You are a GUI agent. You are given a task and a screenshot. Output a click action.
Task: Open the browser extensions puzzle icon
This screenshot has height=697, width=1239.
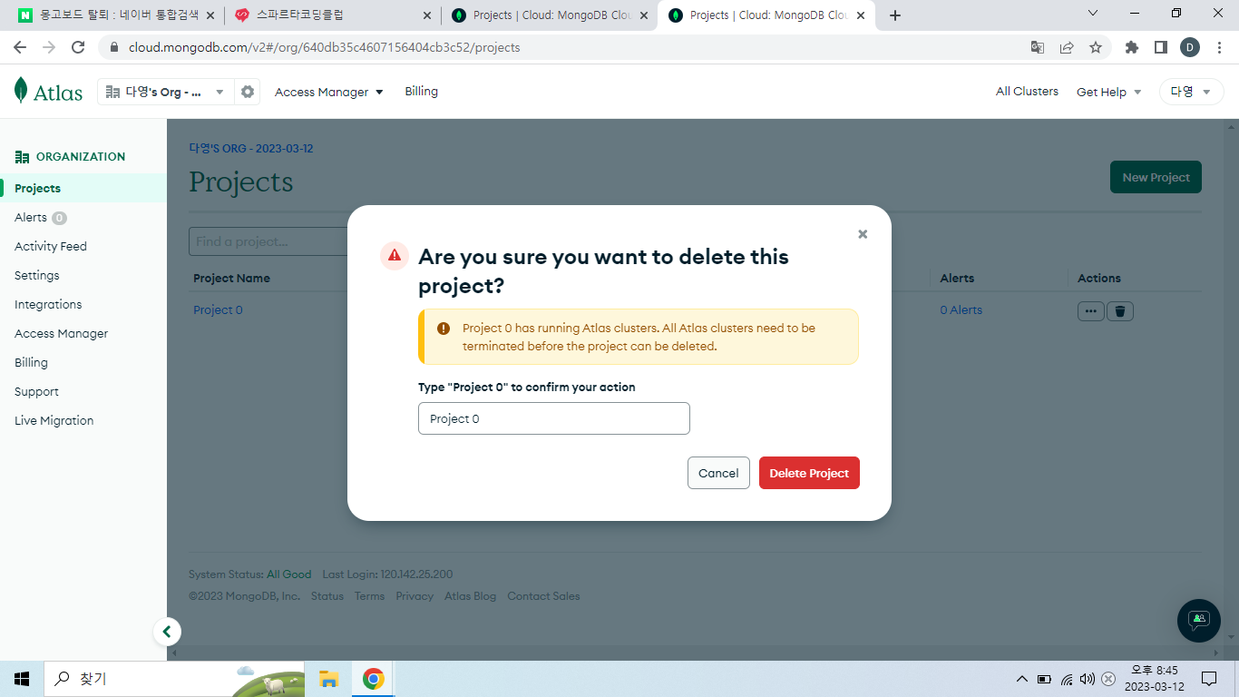pyautogui.click(x=1132, y=47)
